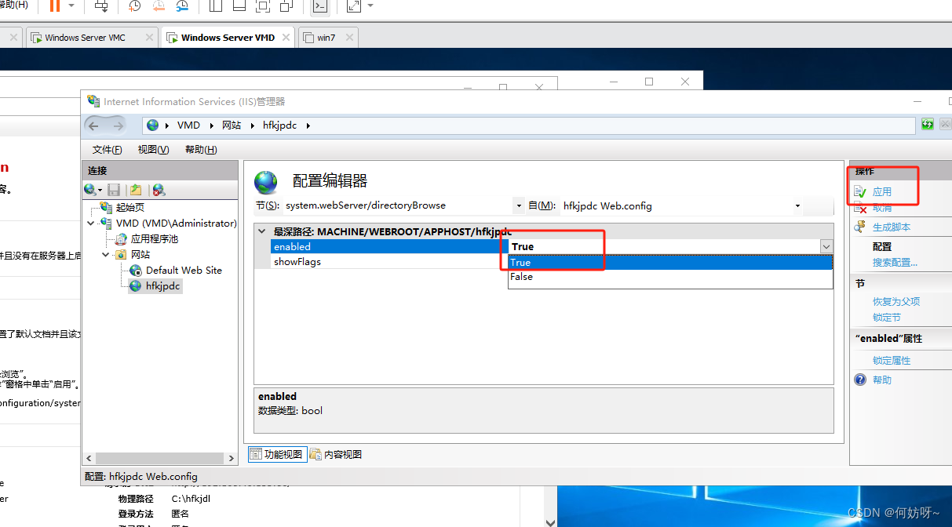
Task: Choose False in the enabled dropdown list
Action: pos(670,277)
